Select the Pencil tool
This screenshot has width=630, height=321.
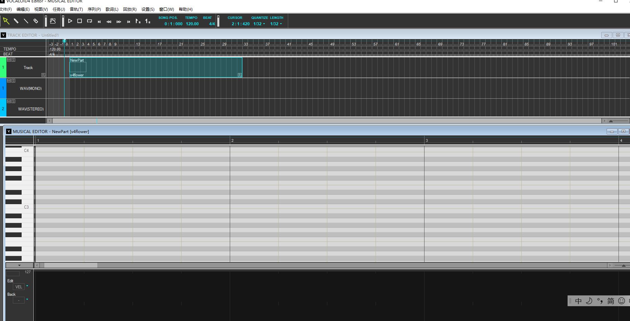coord(16,21)
